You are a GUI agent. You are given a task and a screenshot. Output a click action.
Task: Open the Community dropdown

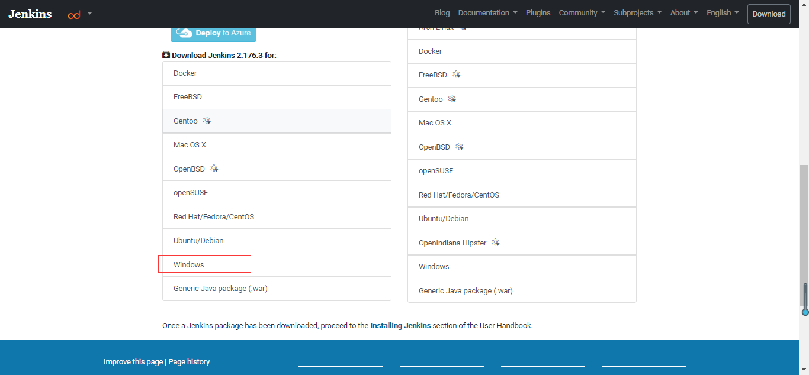point(582,13)
